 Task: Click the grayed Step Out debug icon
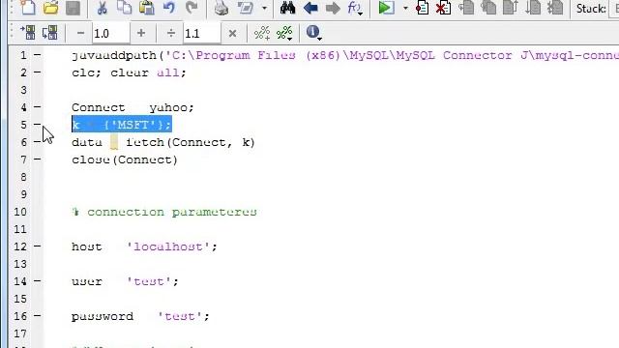511,8
